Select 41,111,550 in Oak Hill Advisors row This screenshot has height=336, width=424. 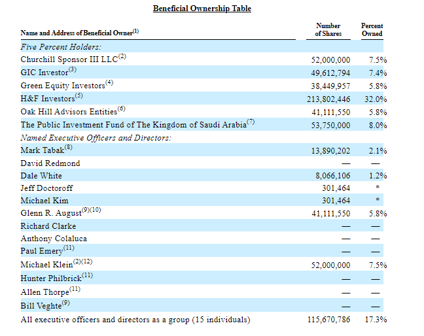pyautogui.click(x=330, y=112)
